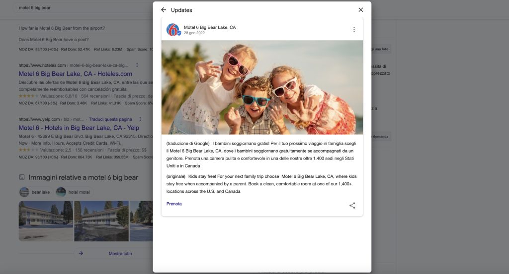Open the Hoteles.com Motel 6 result
This screenshot has width=509, height=274.
pos(75,74)
